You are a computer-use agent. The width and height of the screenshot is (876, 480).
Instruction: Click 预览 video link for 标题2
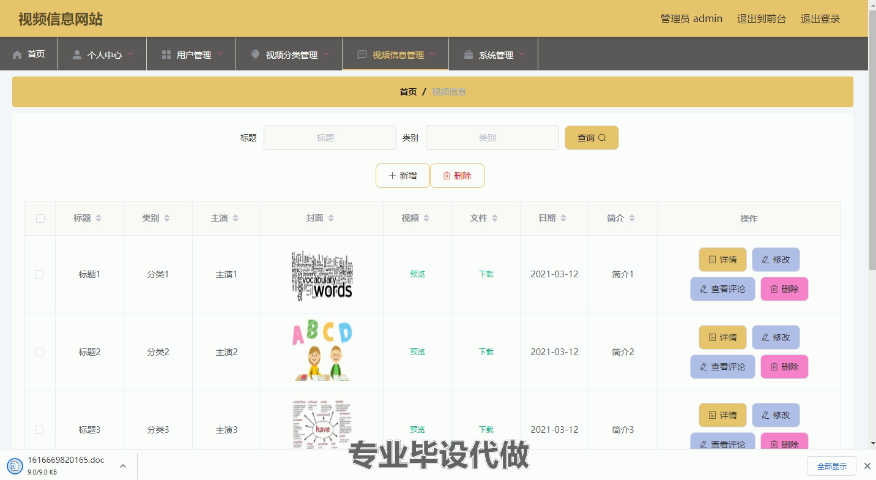[x=417, y=352]
